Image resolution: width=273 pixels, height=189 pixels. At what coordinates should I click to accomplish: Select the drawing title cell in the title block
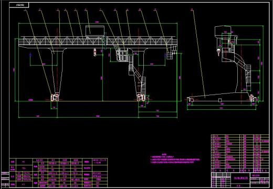pyautogui.click(x=241, y=178)
